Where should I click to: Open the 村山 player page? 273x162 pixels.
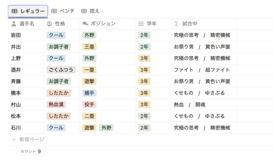(x=16, y=105)
